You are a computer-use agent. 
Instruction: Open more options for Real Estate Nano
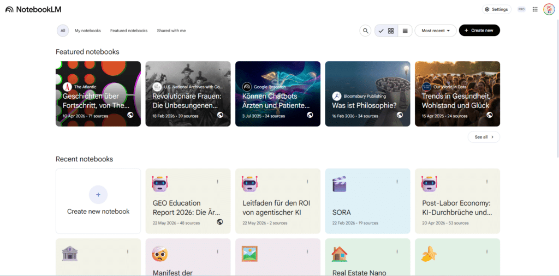coord(397,251)
